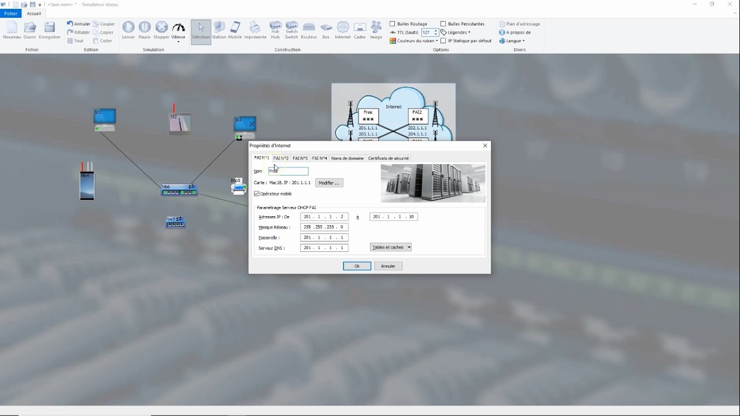This screenshot has height=416, width=740.
Task: Select the FAI N°1 tab
Action: (x=262, y=158)
